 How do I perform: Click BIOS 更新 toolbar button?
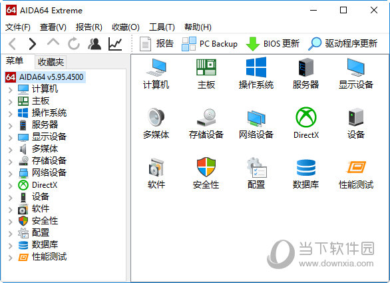[x=273, y=44]
